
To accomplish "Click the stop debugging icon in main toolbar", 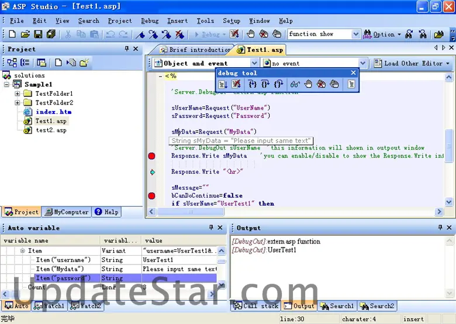I will (234, 34).
